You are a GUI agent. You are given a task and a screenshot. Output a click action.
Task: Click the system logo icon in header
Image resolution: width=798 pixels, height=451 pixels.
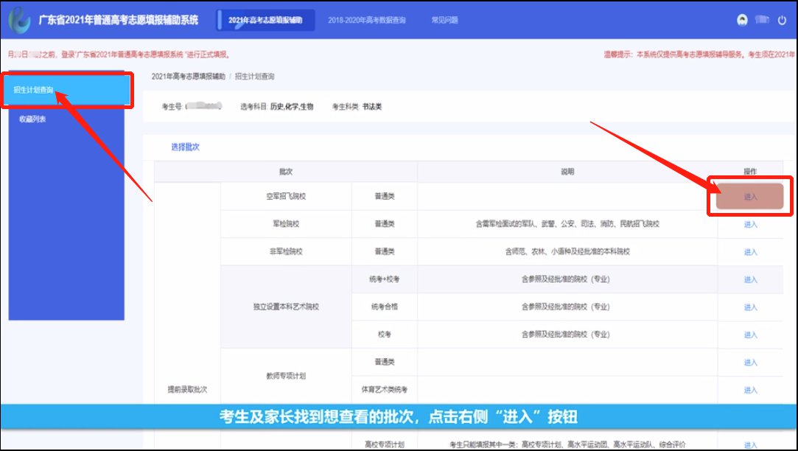point(19,20)
